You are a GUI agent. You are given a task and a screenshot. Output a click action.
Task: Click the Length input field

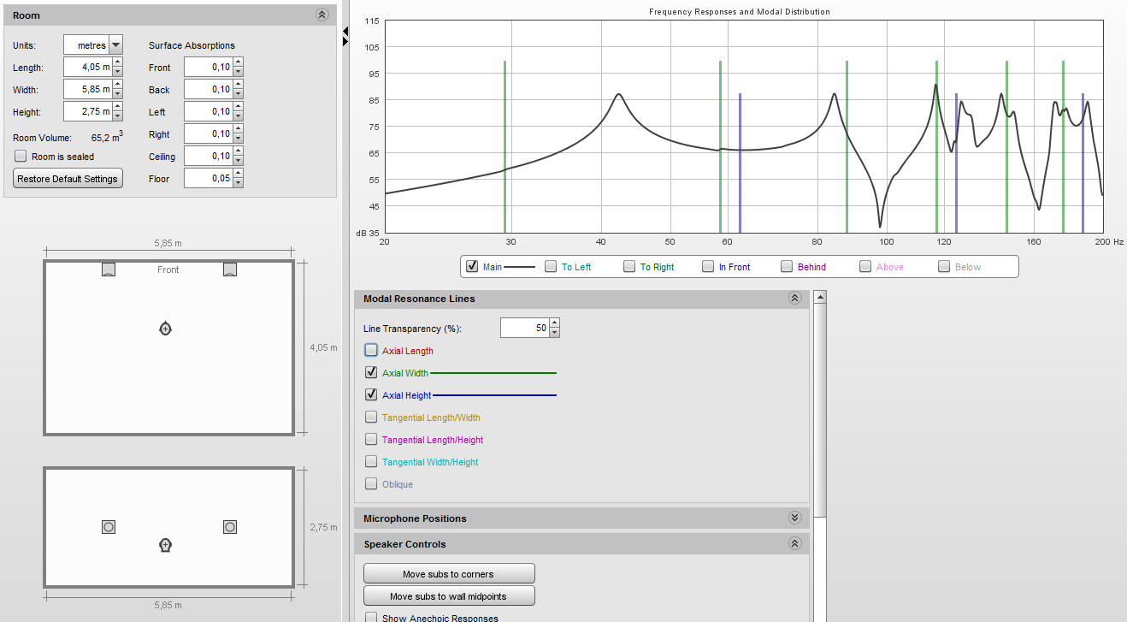click(87, 68)
